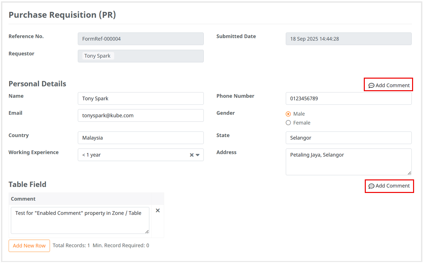Focus the Name field containing Tony Spark
Image resolution: width=423 pixels, height=263 pixels.
point(141,98)
